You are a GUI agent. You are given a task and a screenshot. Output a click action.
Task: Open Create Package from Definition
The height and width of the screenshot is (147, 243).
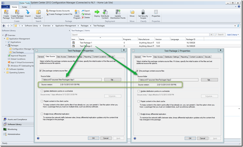(x=17, y=14)
